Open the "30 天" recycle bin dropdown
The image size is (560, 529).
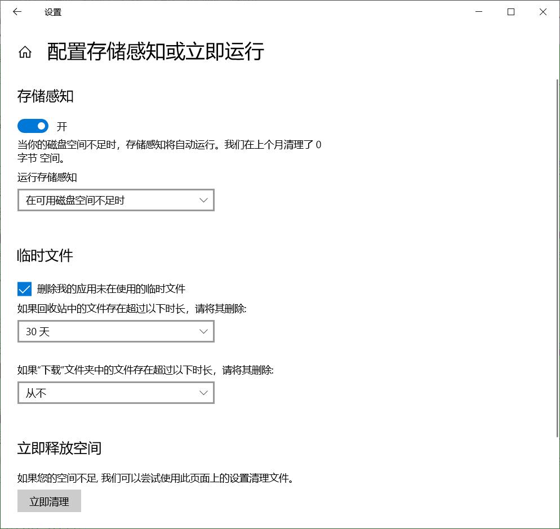pos(115,331)
